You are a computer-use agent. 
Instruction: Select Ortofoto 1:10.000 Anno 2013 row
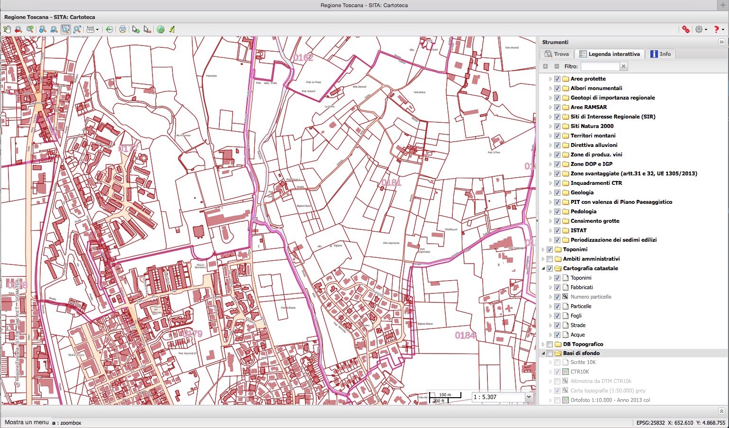tap(633, 400)
